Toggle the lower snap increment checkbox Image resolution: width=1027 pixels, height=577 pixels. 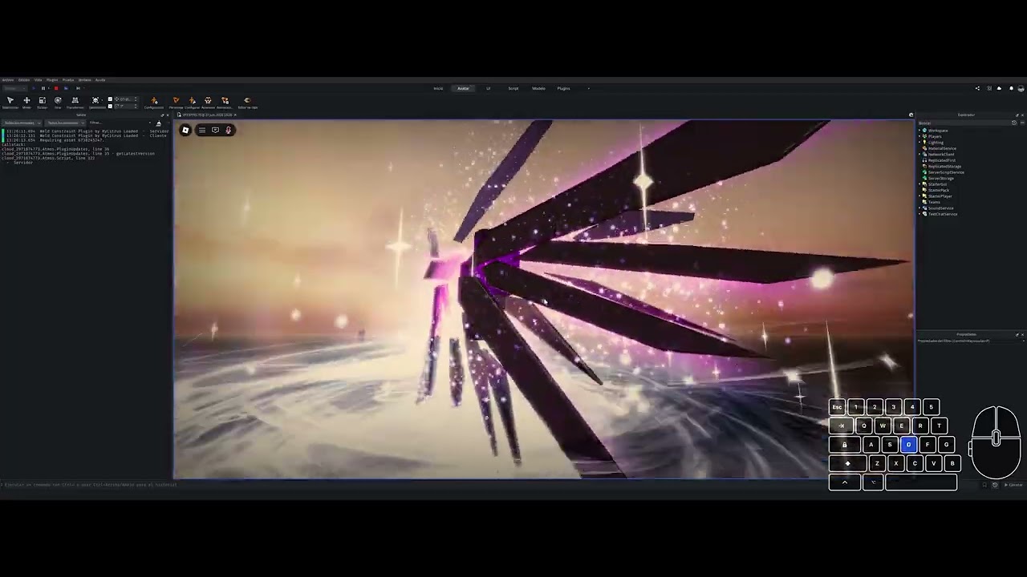[x=110, y=106]
